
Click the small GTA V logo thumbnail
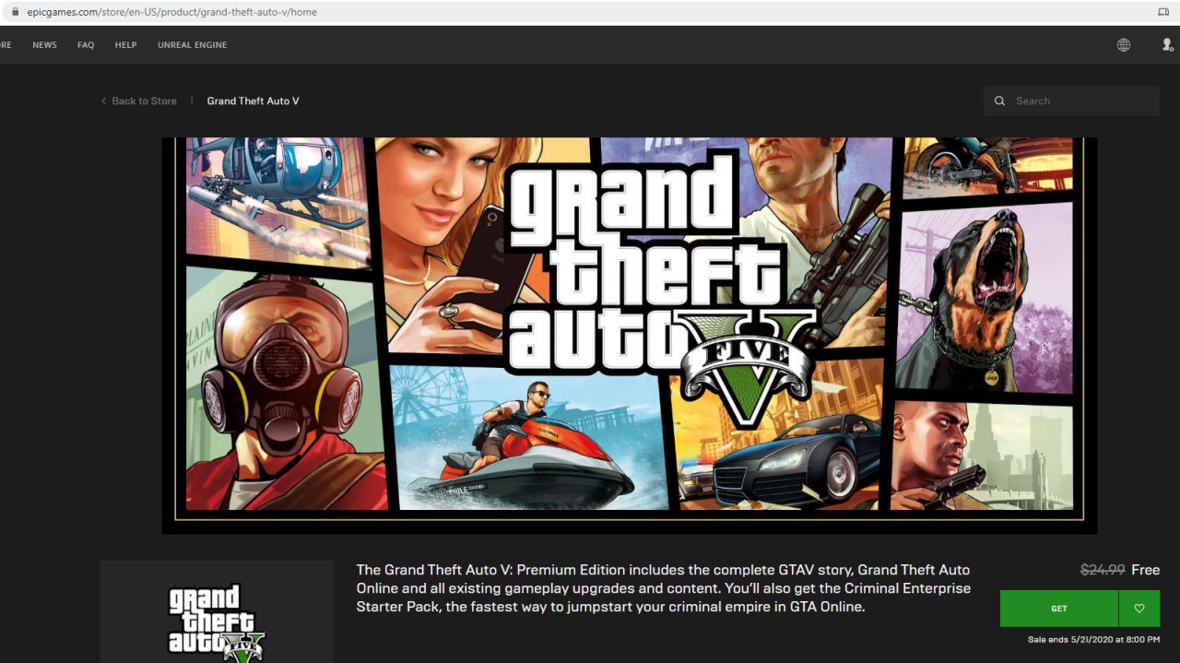[217, 612]
